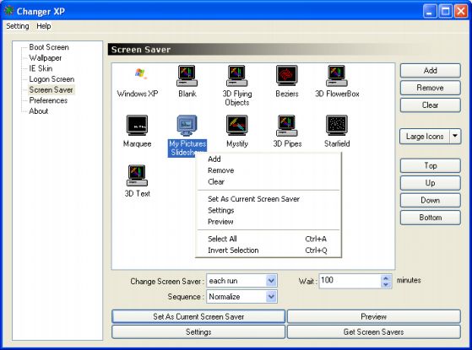This screenshot has width=472, height=350.
Task: Move selection to Top
Action: coord(430,165)
